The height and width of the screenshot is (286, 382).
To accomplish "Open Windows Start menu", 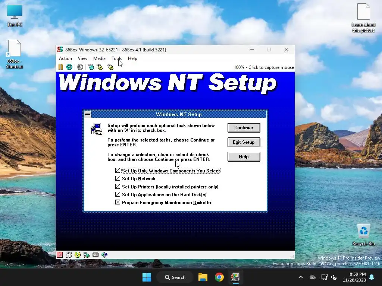I will 147,277.
